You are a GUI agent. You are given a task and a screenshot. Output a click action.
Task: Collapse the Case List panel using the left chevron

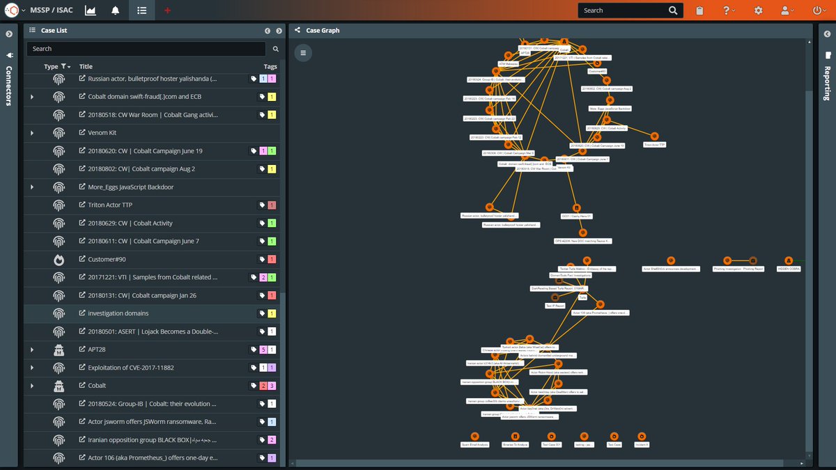268,30
